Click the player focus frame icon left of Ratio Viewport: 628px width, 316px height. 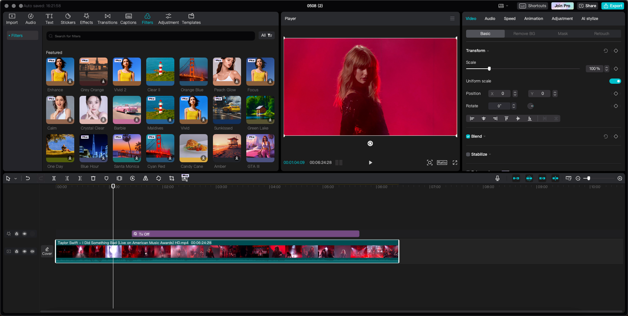tap(430, 162)
